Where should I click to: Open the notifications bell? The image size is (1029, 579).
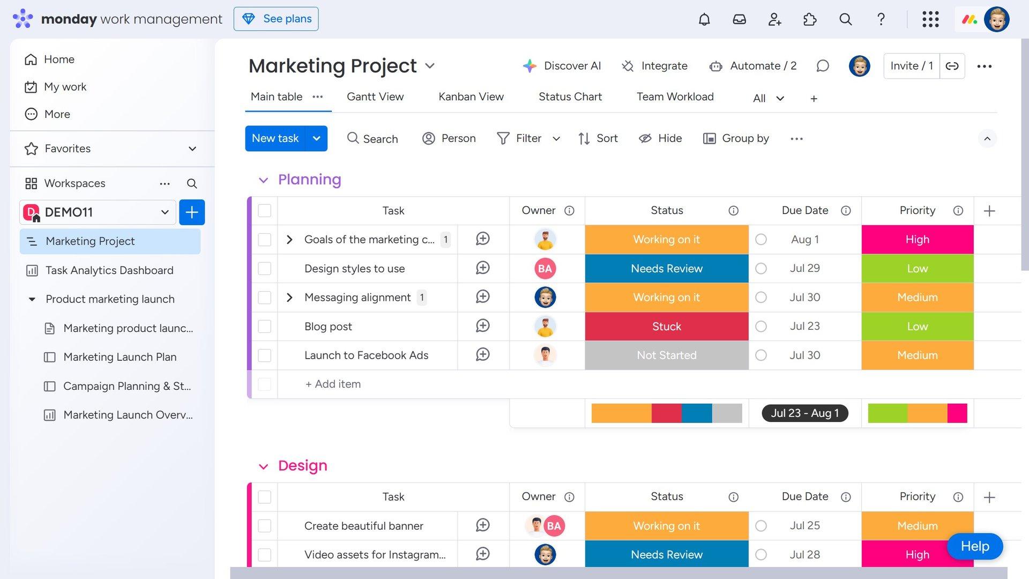(704, 19)
